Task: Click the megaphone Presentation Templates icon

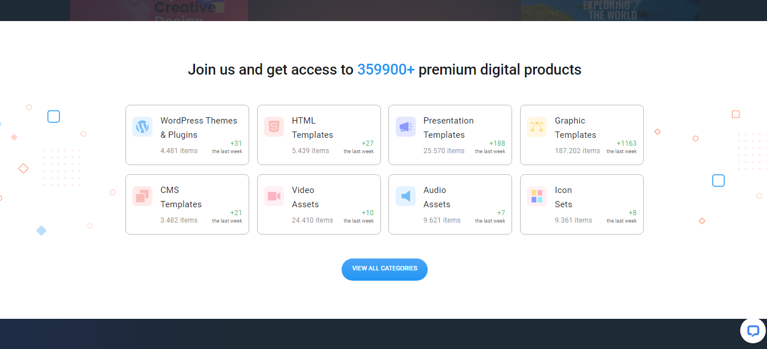Action: (x=405, y=127)
